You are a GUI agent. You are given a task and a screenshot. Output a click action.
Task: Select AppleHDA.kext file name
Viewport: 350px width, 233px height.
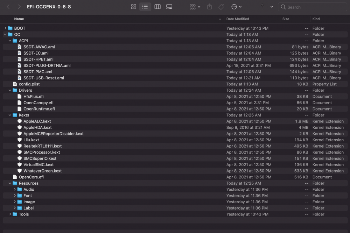pos(37,127)
